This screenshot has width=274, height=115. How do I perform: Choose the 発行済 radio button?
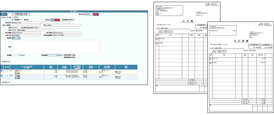(22, 20)
